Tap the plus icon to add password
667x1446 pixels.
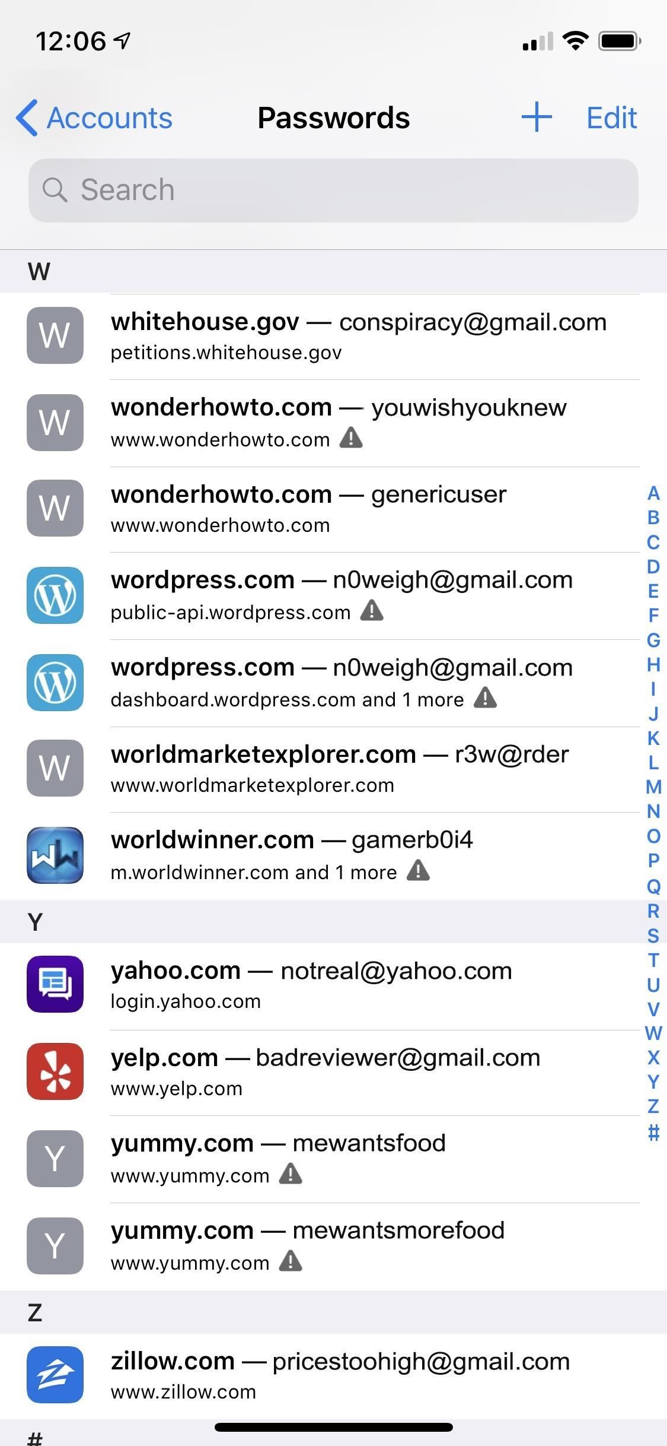pyautogui.click(x=537, y=117)
